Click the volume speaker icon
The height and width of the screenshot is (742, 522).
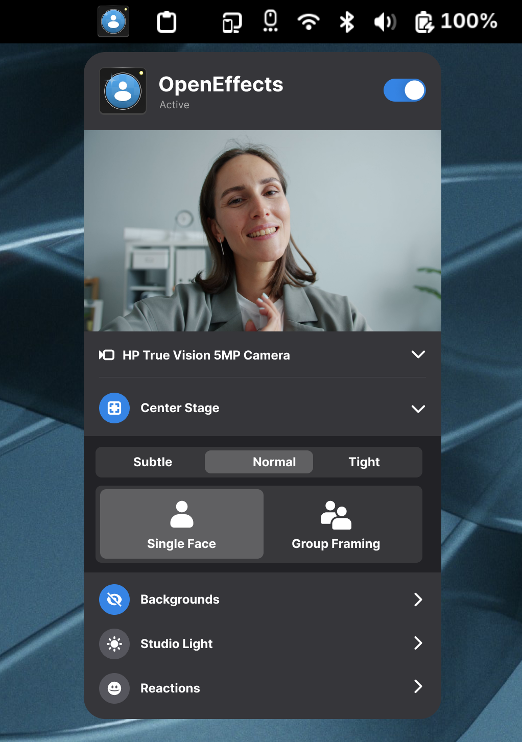[385, 22]
